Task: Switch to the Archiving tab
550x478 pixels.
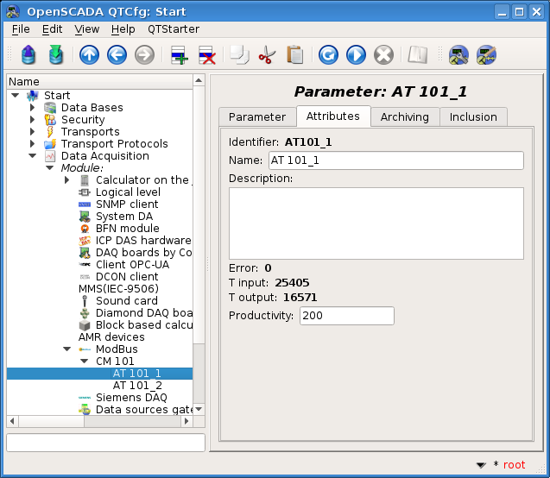Action: point(405,117)
